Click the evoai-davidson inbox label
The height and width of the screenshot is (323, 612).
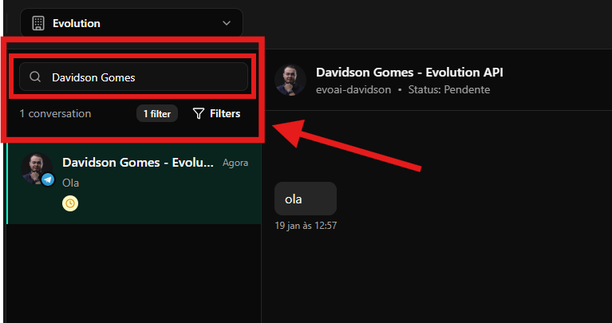coord(353,89)
